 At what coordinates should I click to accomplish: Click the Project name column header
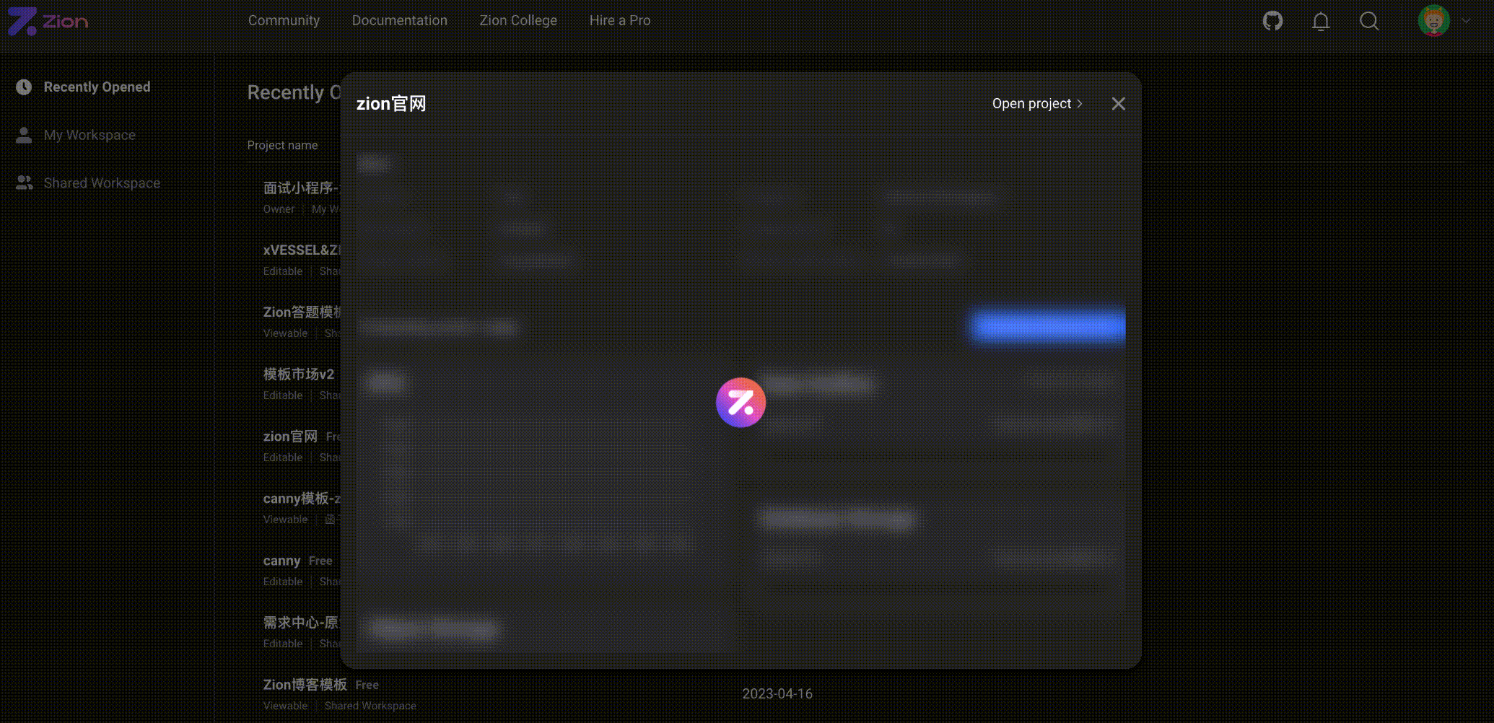point(282,145)
